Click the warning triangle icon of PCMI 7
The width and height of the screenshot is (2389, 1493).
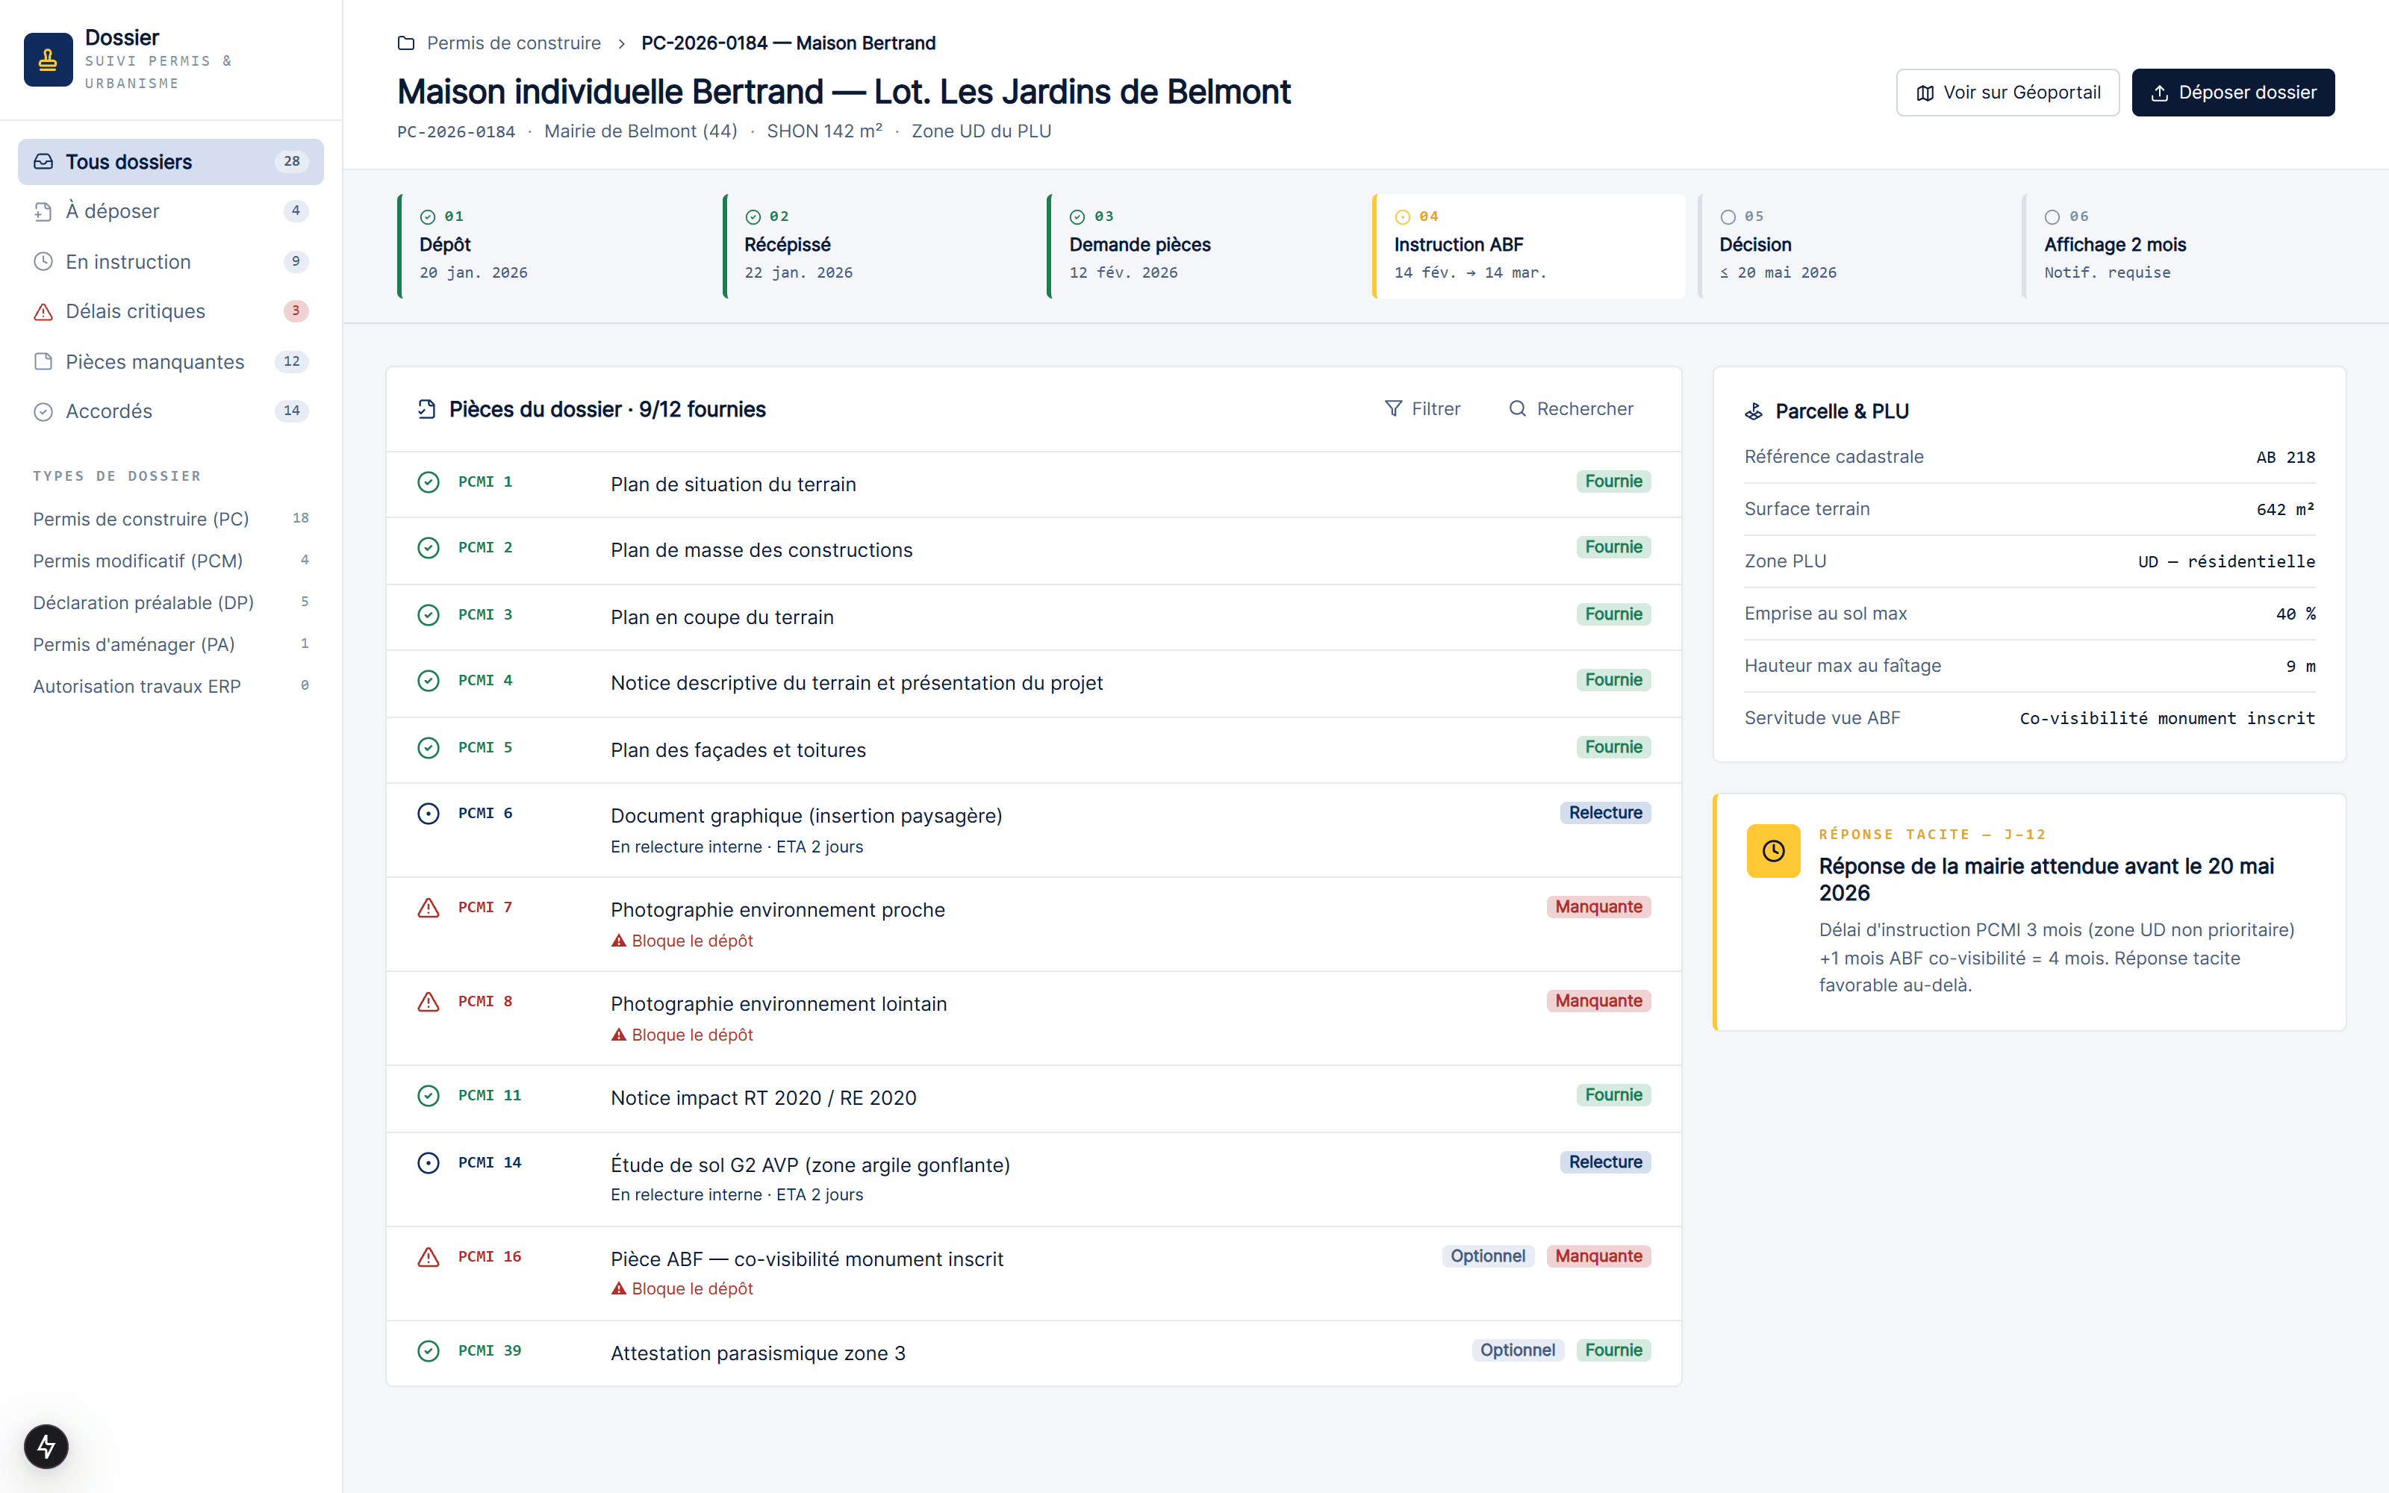(429, 908)
